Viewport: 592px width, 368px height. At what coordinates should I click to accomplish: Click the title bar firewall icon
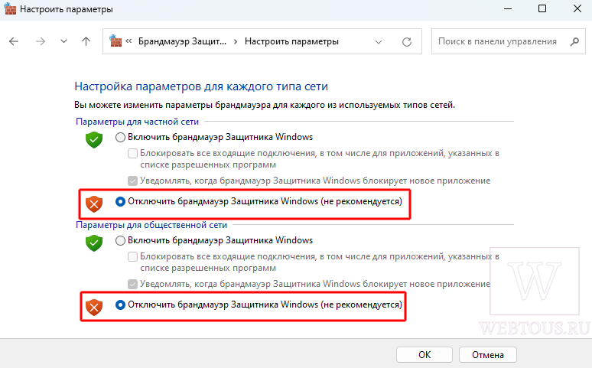pyautogui.click(x=10, y=8)
